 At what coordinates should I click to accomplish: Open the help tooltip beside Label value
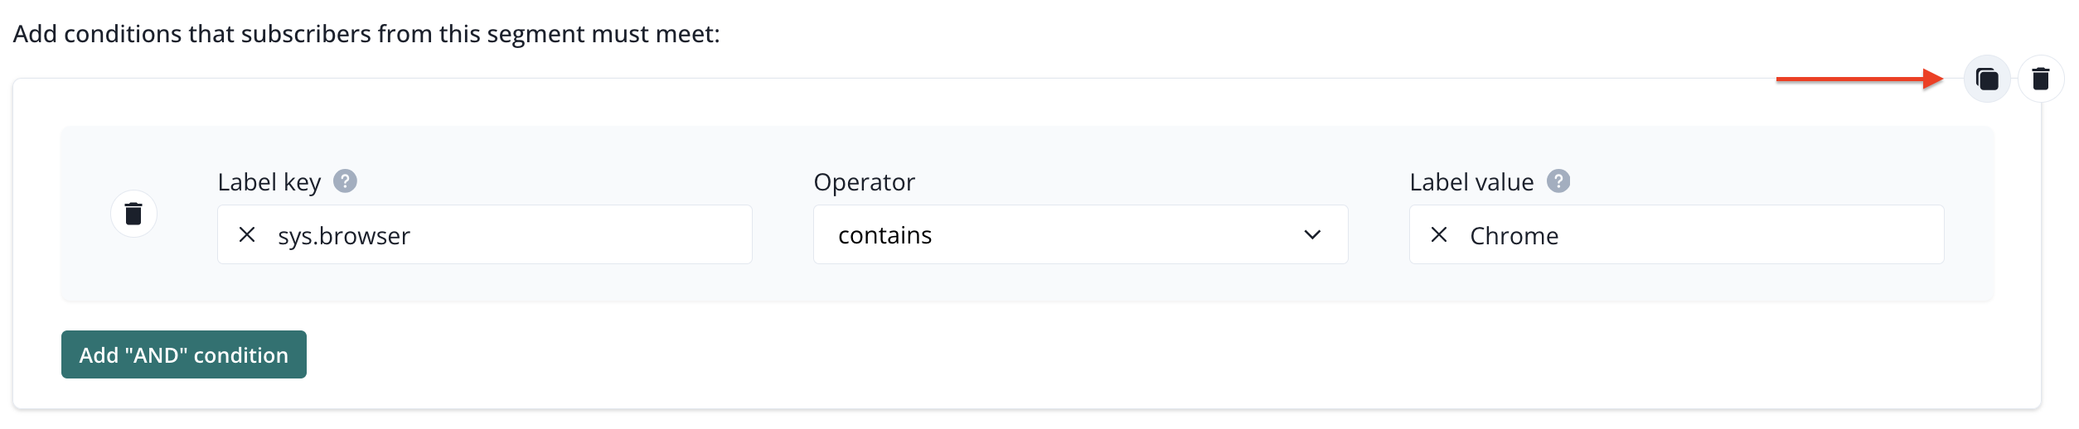point(1558,181)
